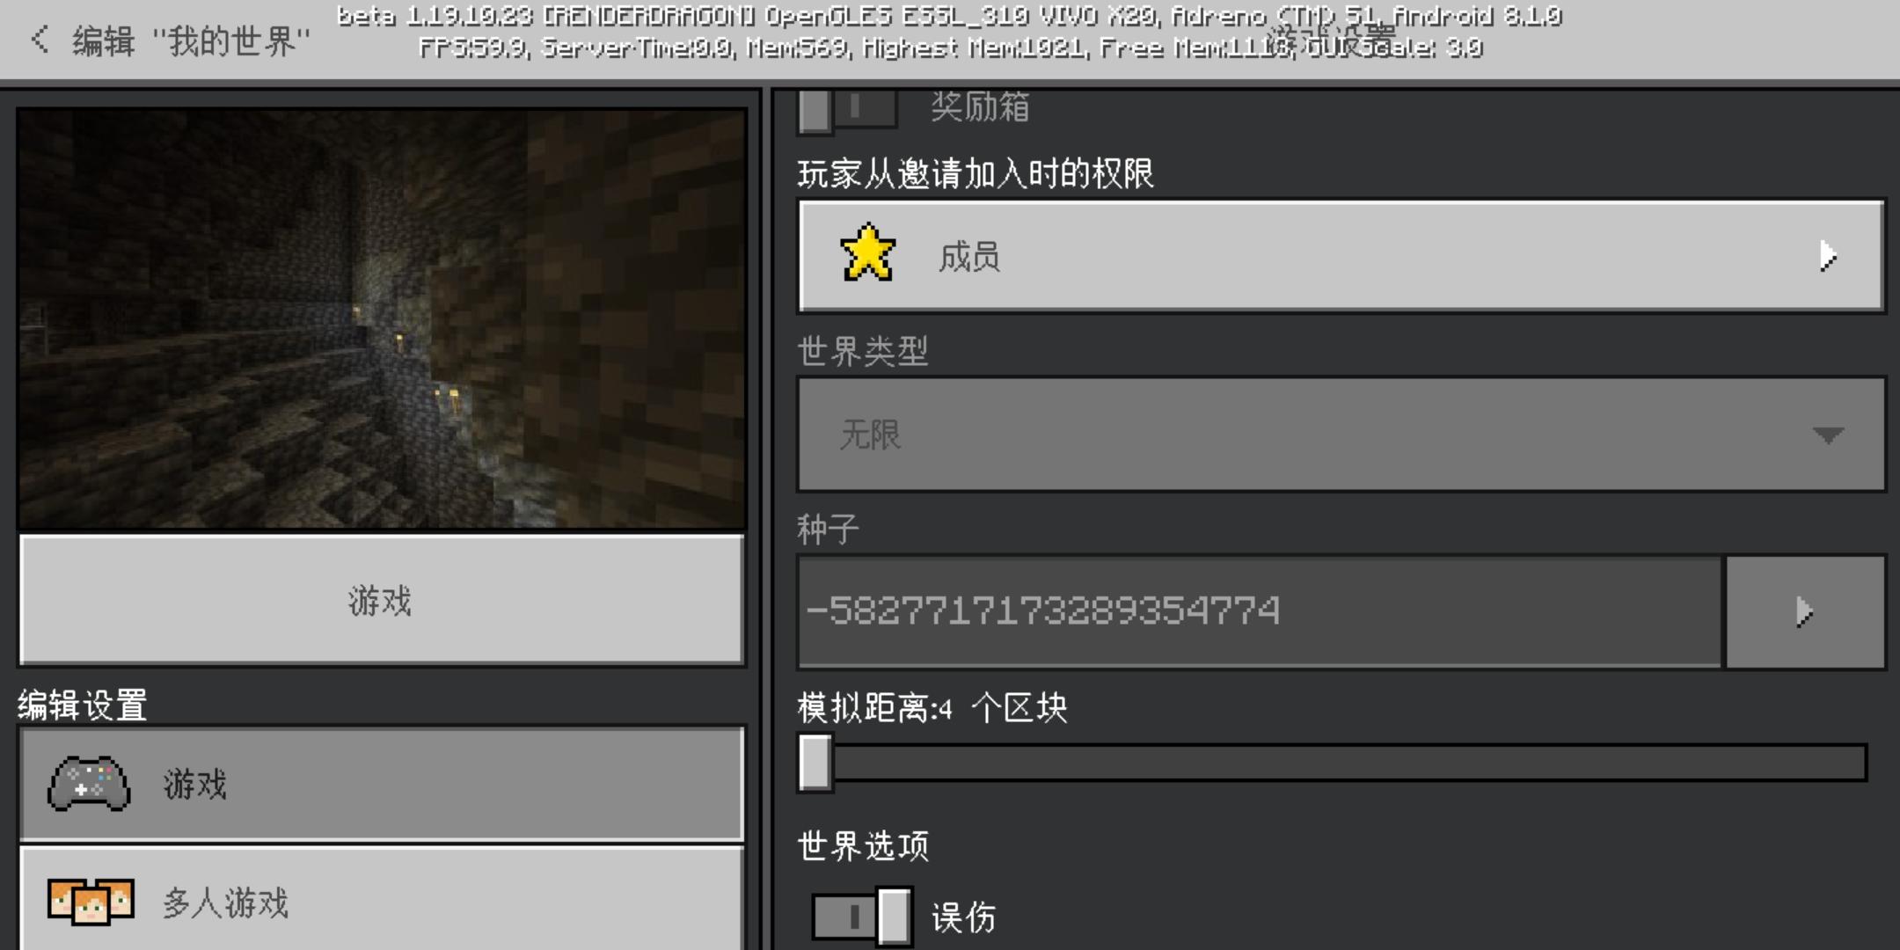Click the 模拟距离 simulation distance slider handle
The height and width of the screenshot is (950, 1900).
click(815, 763)
